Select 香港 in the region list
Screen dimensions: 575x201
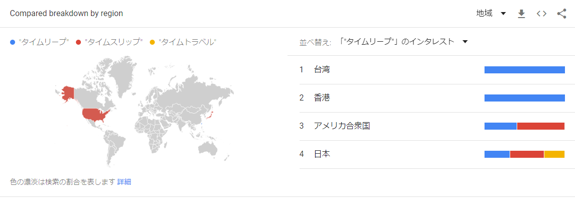tap(432, 98)
